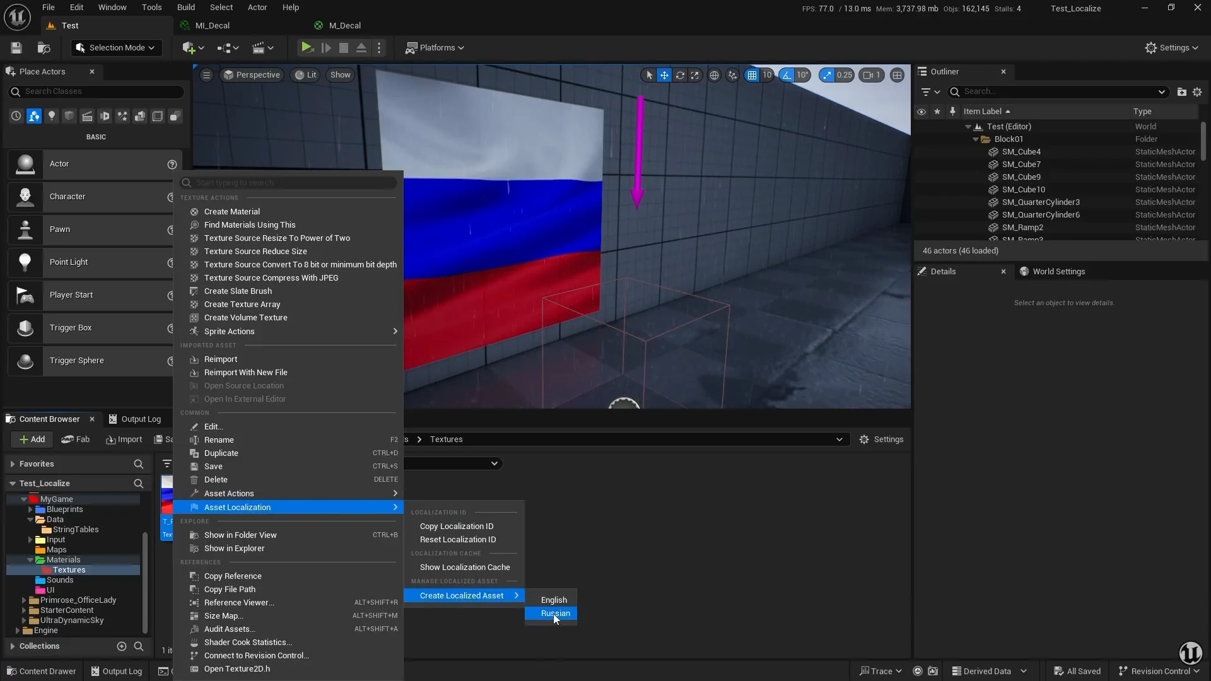
Task: Open the Actor menu
Action: (257, 8)
